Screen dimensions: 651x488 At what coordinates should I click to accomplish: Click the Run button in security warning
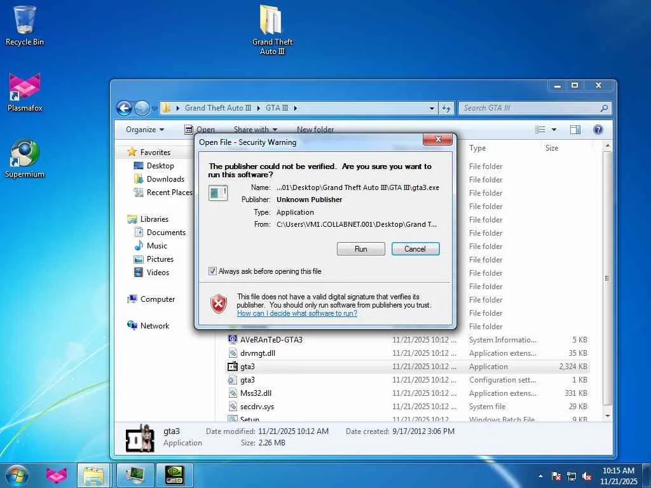(361, 248)
